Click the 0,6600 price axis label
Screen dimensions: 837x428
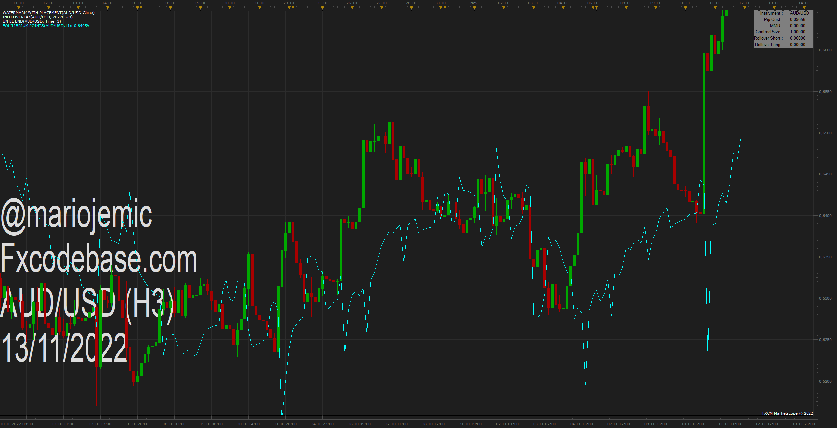pos(825,50)
